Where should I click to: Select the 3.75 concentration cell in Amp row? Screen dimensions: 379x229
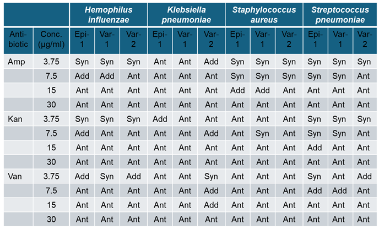tap(50, 62)
